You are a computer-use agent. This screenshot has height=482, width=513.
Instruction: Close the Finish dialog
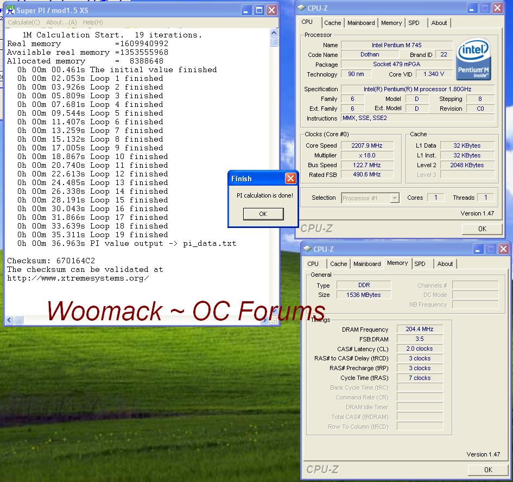pos(290,179)
